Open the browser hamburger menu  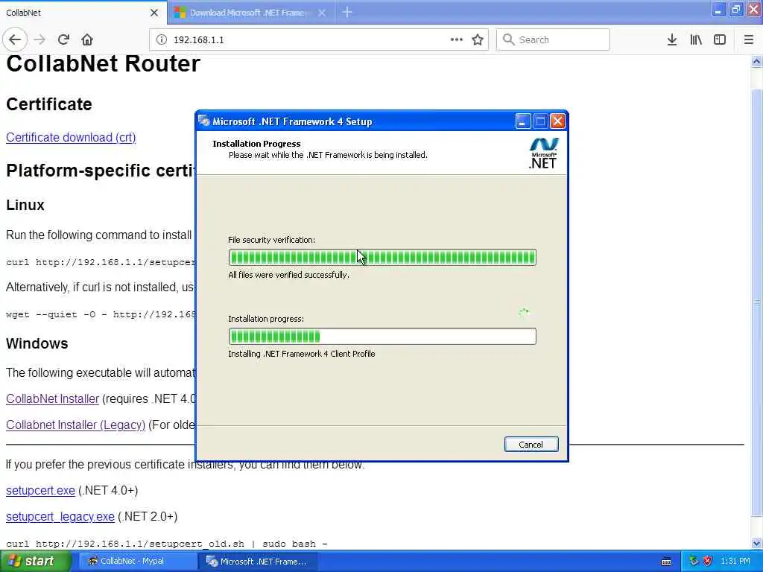coord(748,39)
